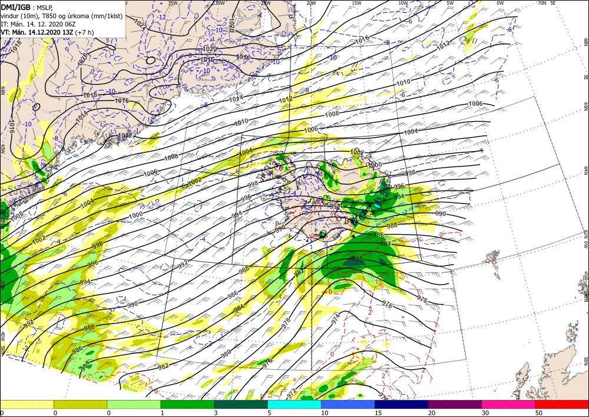Click the '5E' label at the top edge

point(552,2)
